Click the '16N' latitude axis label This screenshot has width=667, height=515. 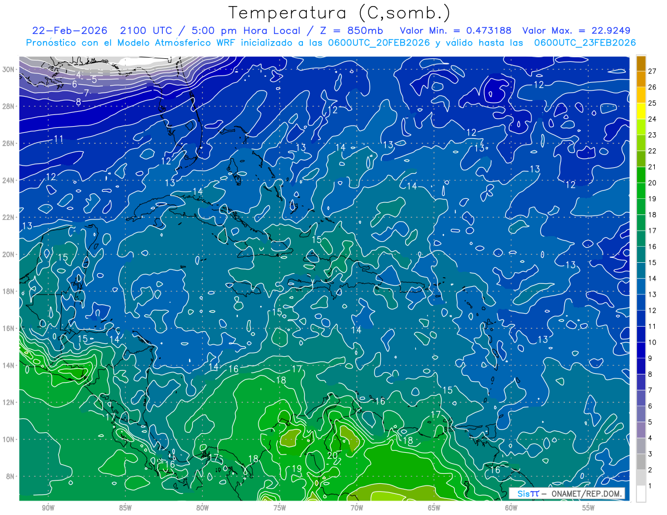coord(9,328)
